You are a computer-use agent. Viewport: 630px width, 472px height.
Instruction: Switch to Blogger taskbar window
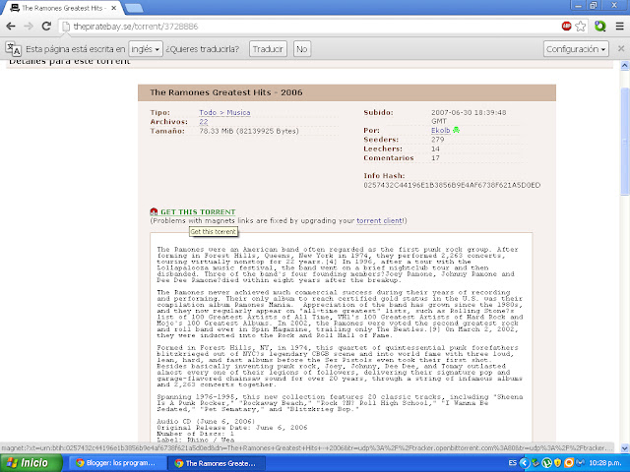tap(116, 463)
